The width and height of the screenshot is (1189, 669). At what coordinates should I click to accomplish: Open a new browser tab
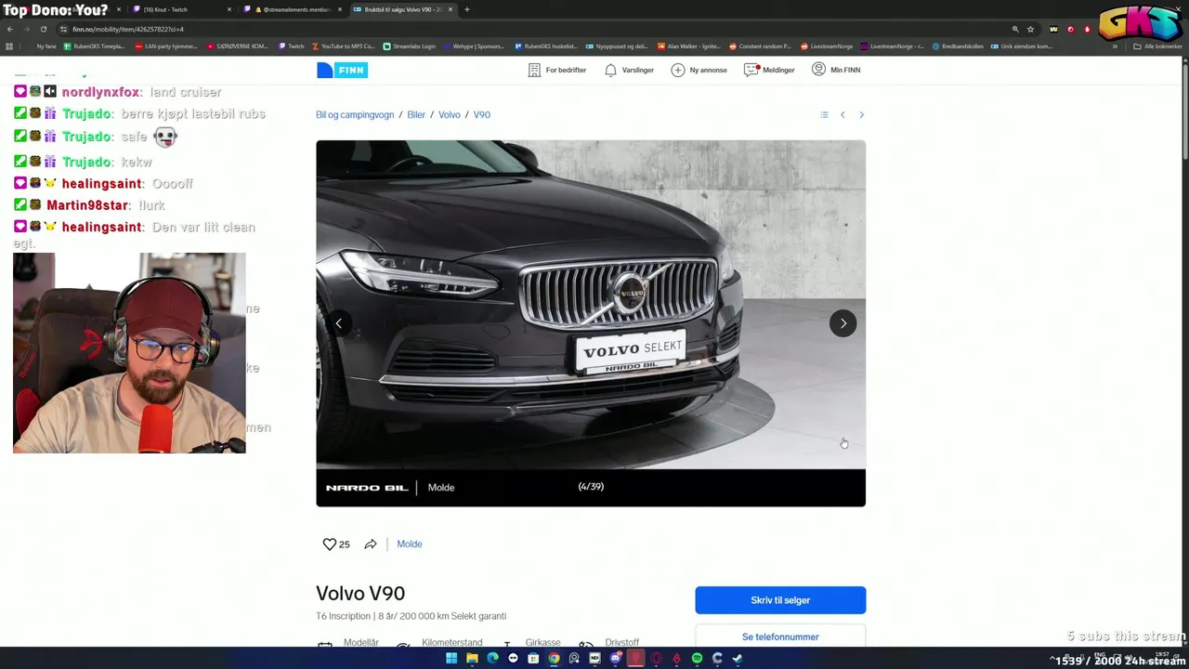pos(466,9)
